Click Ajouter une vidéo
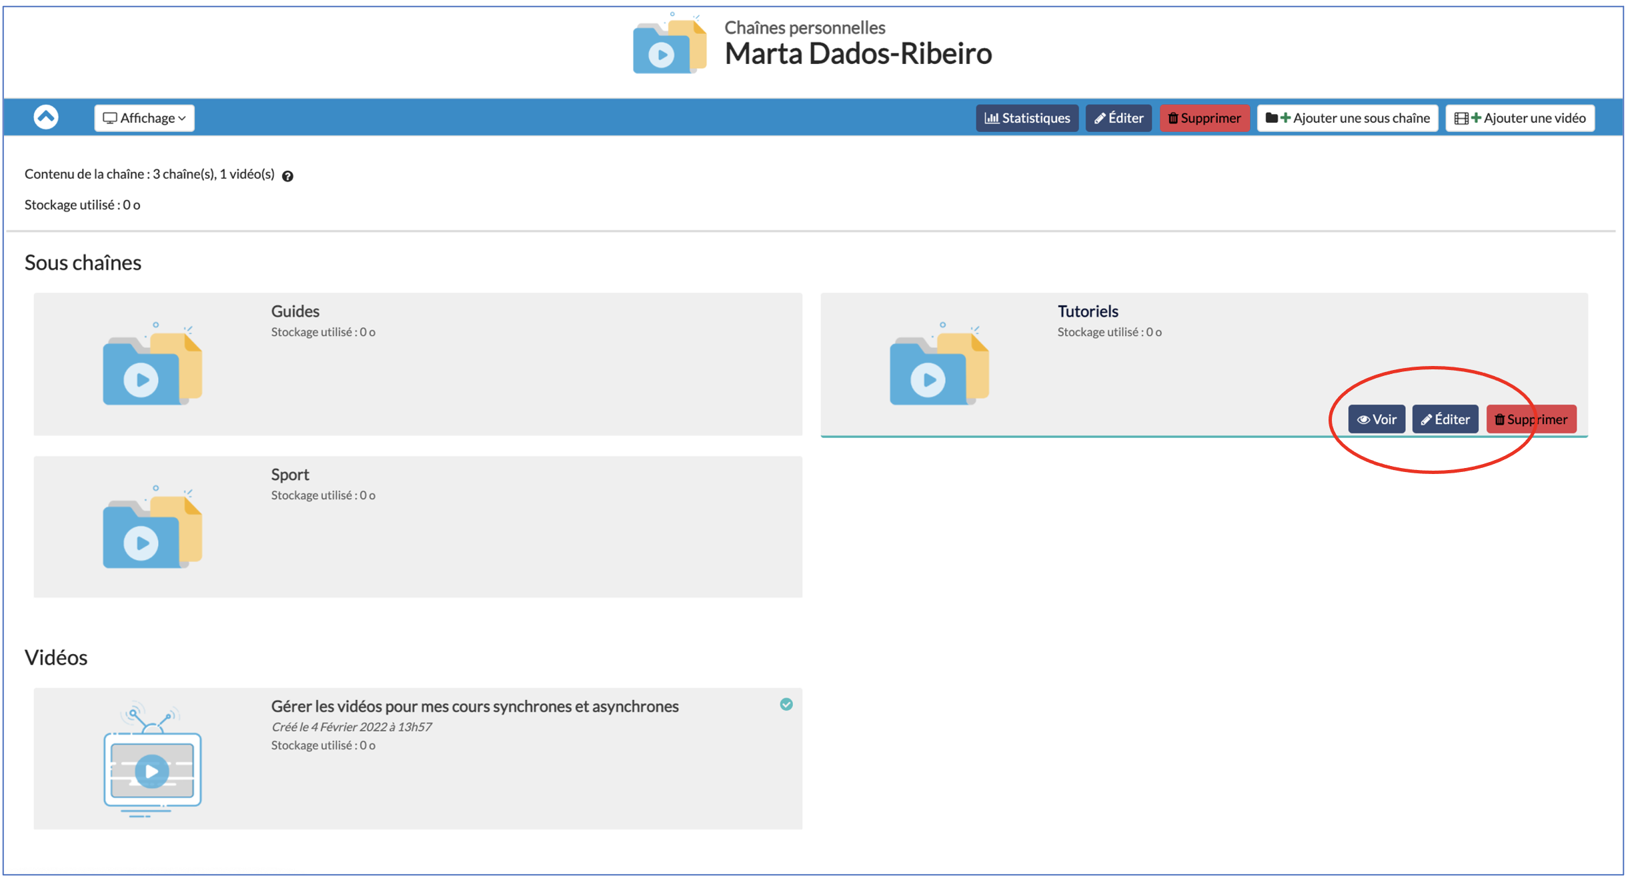1630x880 pixels. [x=1519, y=118]
